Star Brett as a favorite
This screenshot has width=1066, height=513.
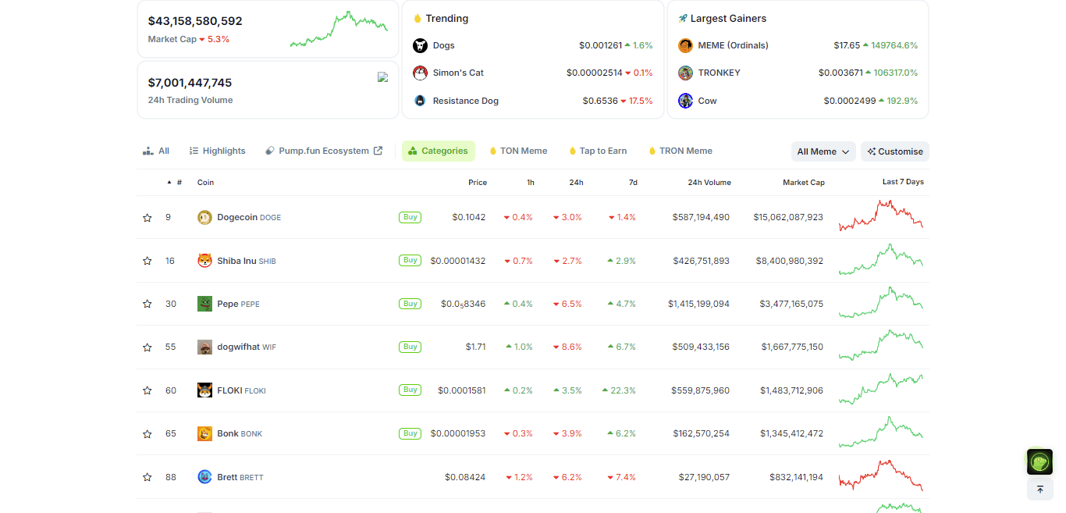[x=147, y=477]
